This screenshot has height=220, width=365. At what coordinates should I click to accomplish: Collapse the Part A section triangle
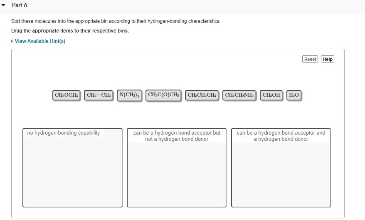4,5
